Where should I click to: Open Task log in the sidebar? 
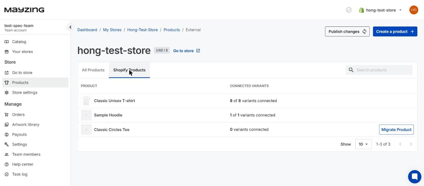click(x=35, y=174)
